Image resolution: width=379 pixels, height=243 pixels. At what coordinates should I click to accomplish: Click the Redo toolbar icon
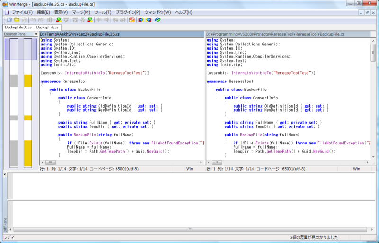point(40,20)
